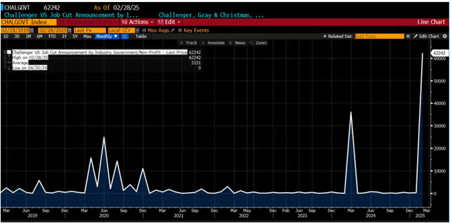Image resolution: width=452 pixels, height=223 pixels.
Task: Select the Max range tab
Action: click(87, 36)
